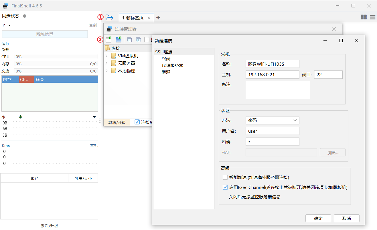Image resolution: width=377 pixels, height=230 pixels.
Task: Add a new tab with plus icon
Action: click(x=158, y=18)
